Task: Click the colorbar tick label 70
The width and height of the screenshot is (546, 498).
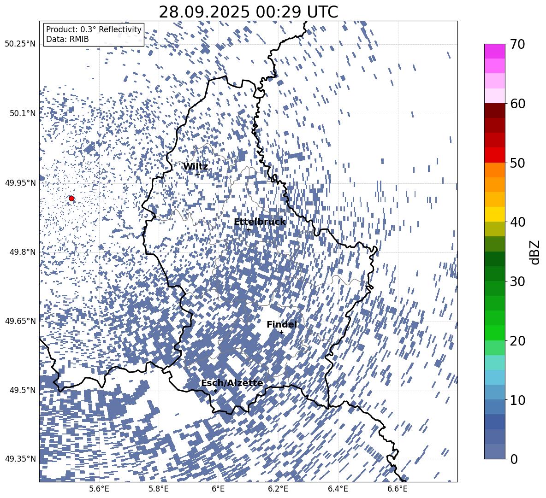Action: (518, 44)
